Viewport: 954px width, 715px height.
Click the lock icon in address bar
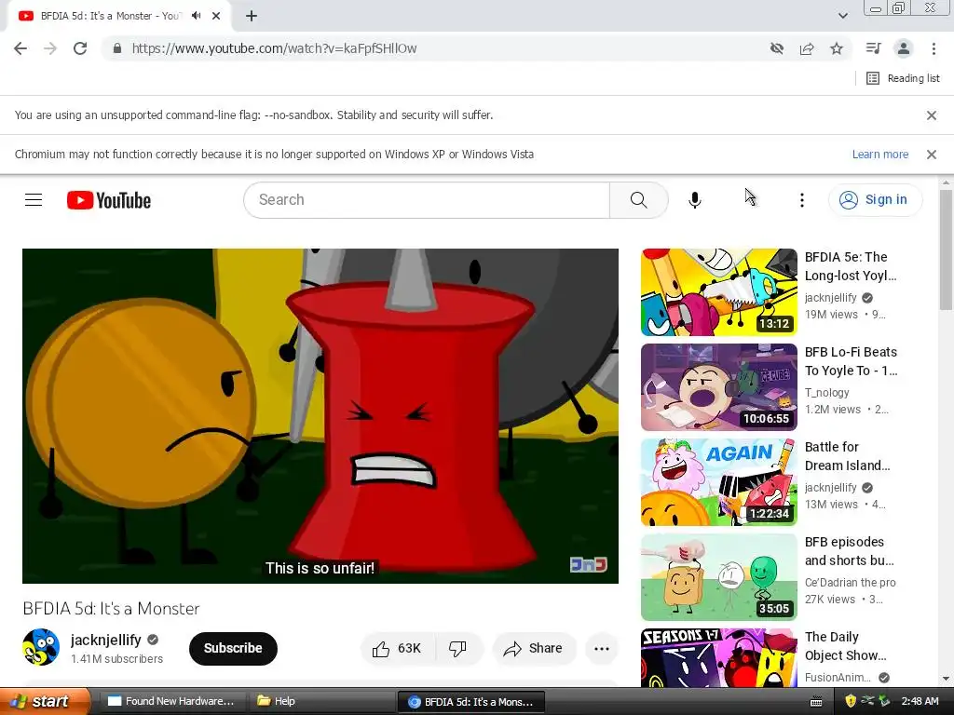tap(117, 48)
